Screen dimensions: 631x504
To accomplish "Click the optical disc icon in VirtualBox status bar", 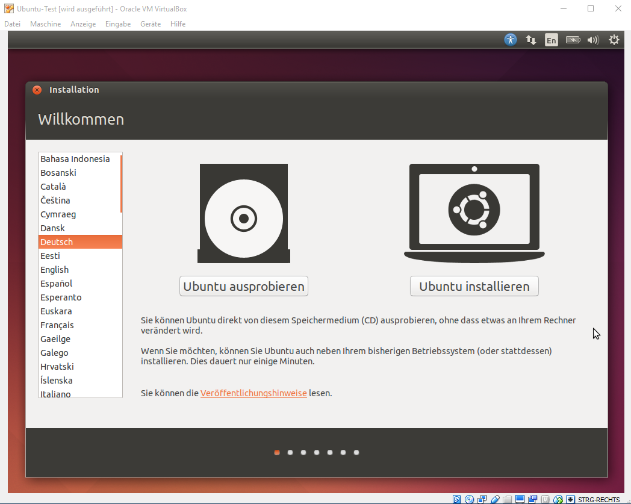I will point(470,499).
